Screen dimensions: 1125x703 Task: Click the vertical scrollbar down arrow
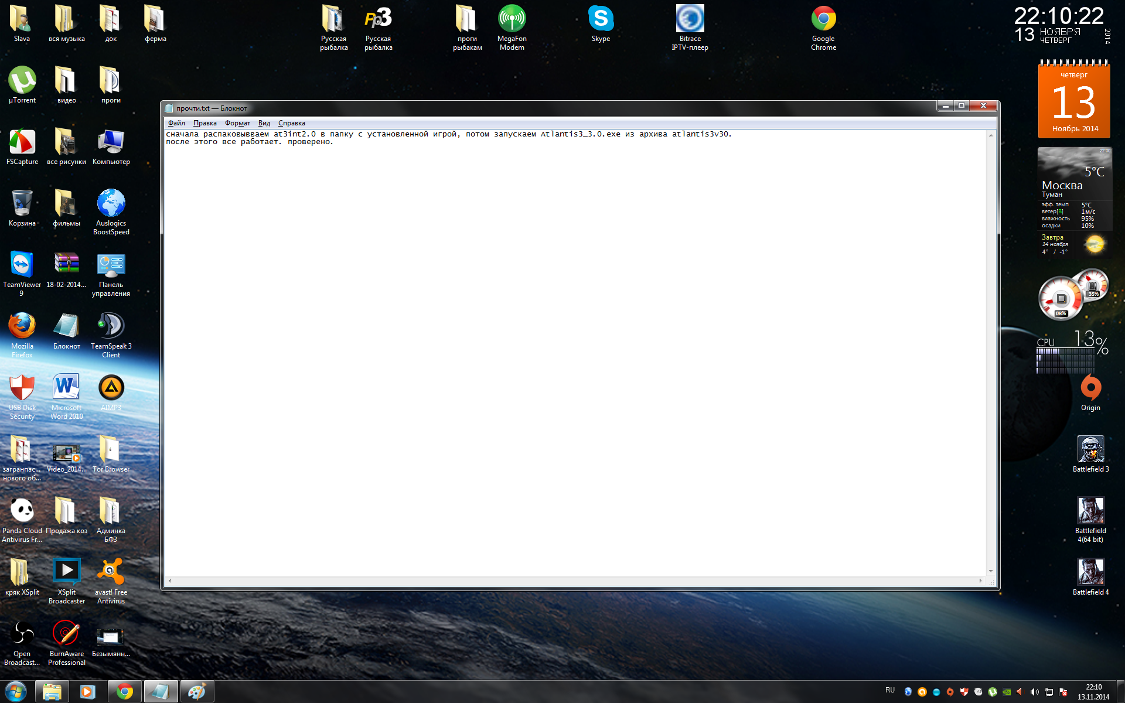pyautogui.click(x=991, y=571)
